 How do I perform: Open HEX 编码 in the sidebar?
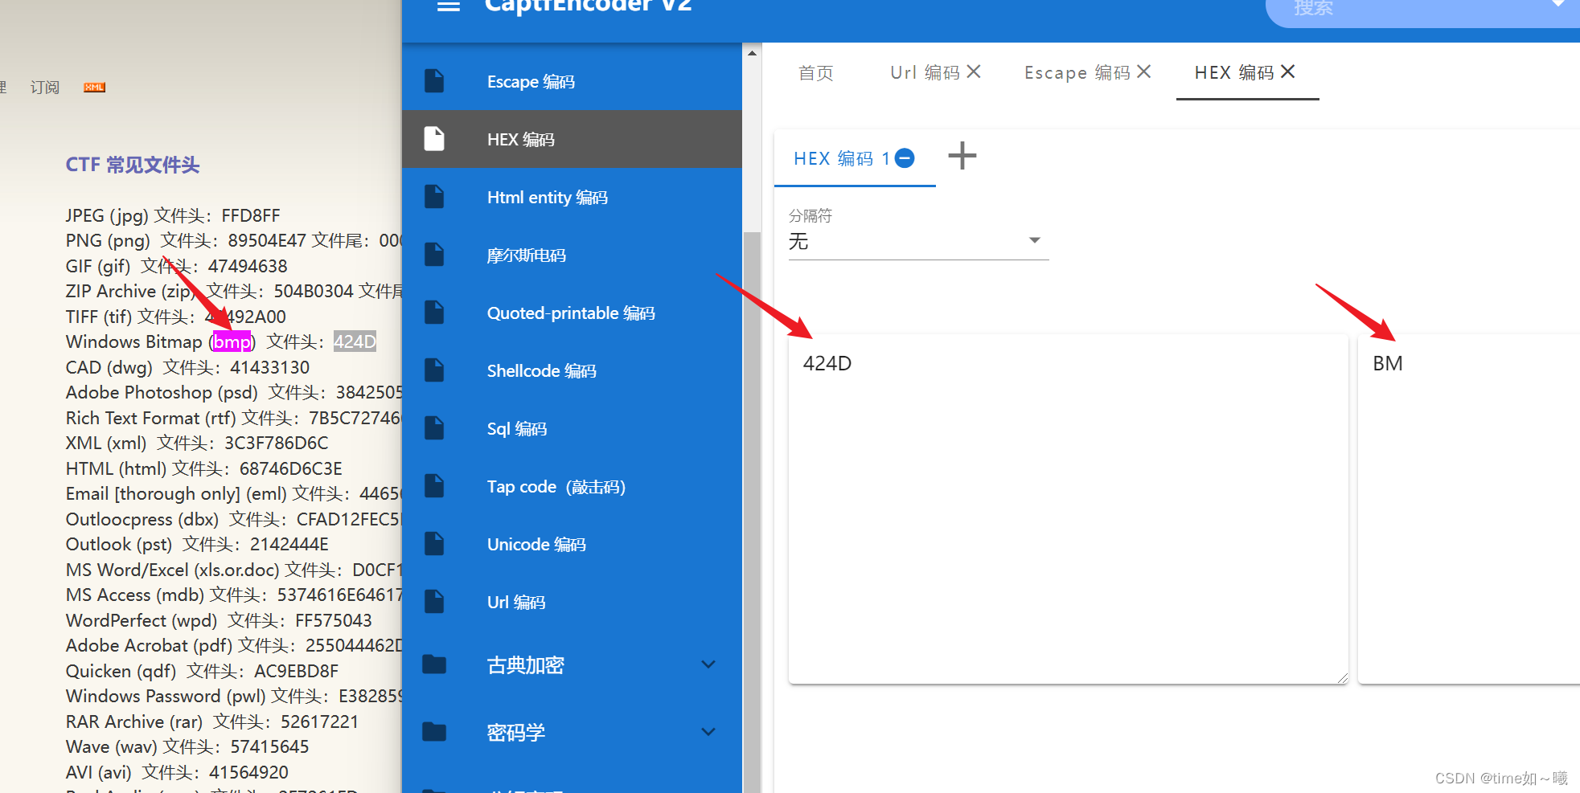point(572,139)
